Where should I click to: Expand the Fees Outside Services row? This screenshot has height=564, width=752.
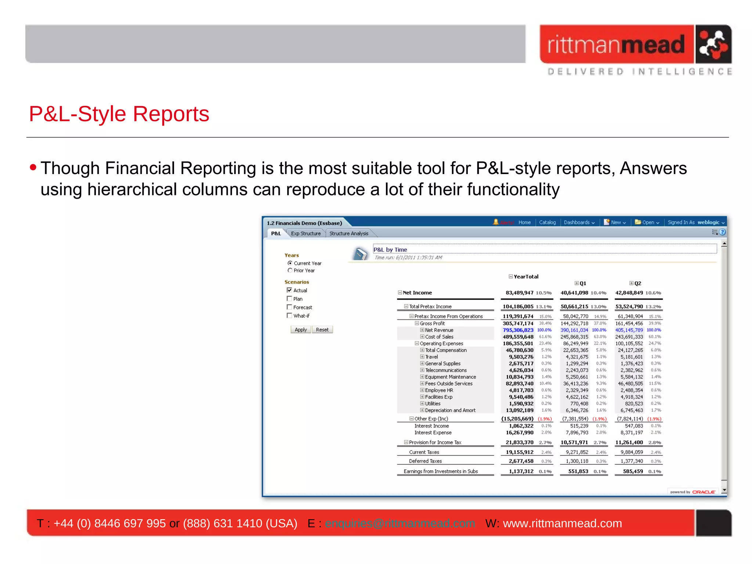[422, 383]
